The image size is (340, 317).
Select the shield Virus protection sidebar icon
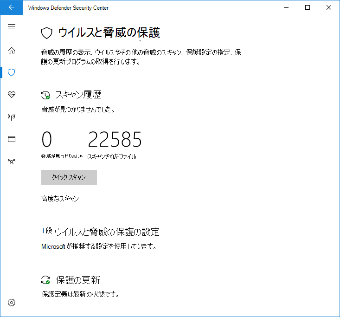(x=12, y=72)
